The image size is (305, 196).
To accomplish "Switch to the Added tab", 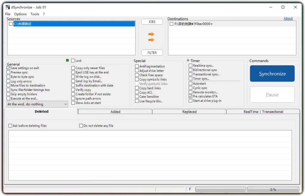I will (115, 112).
